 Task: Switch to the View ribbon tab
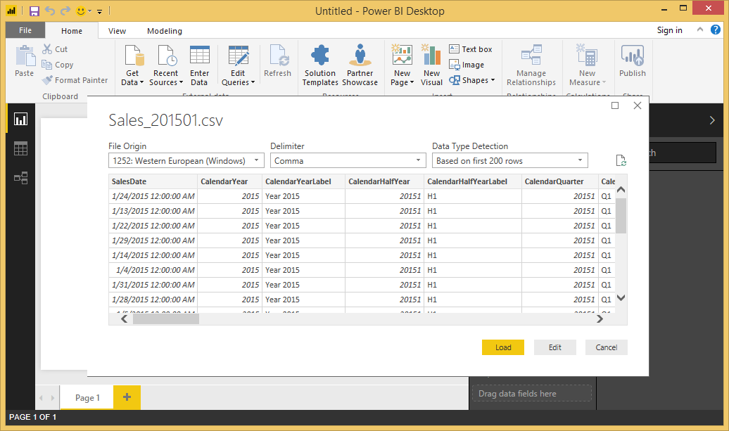(117, 31)
